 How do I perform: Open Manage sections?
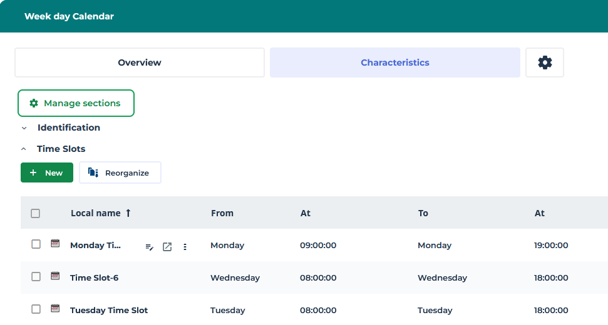76,103
